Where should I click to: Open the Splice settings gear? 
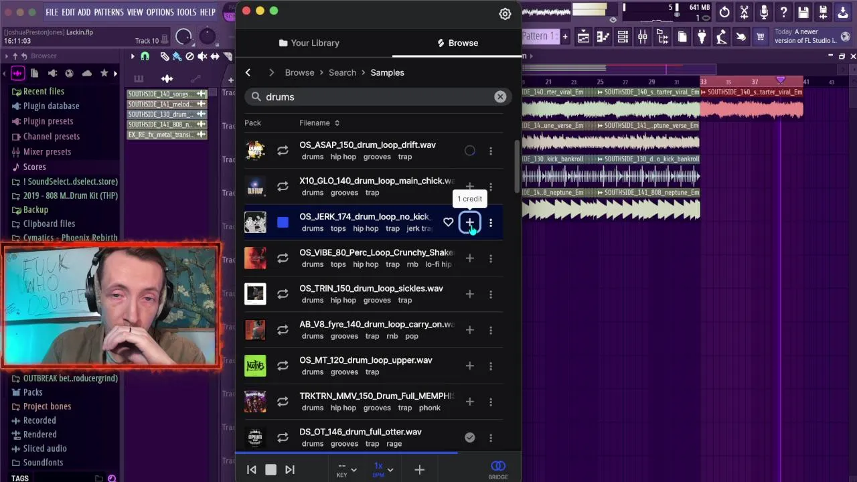505,13
